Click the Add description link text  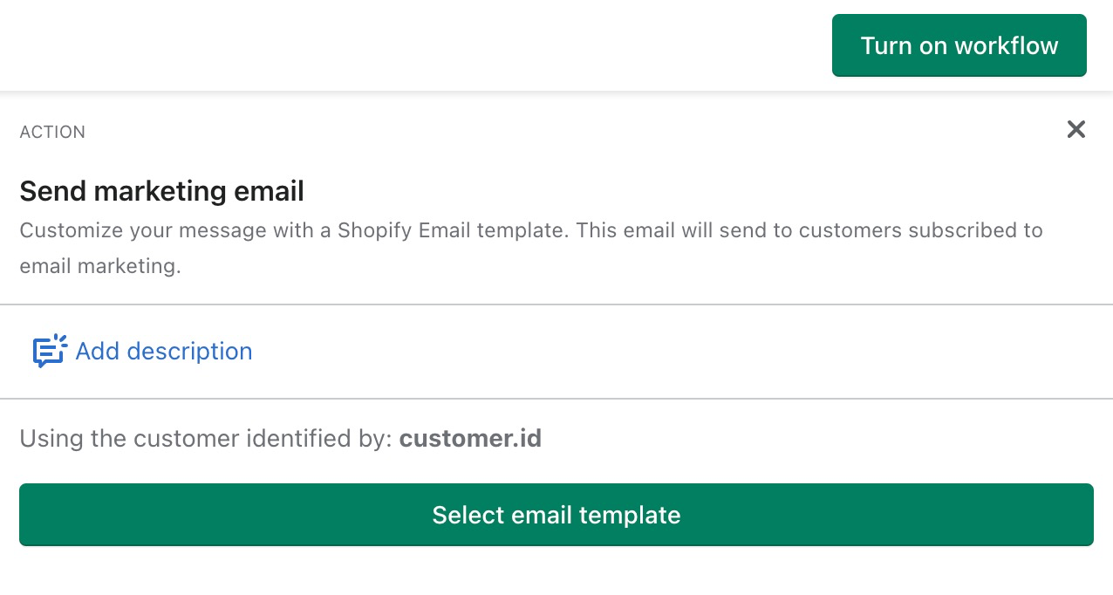click(163, 351)
